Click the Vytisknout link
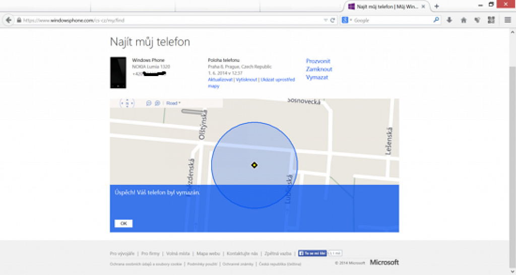 (246, 80)
